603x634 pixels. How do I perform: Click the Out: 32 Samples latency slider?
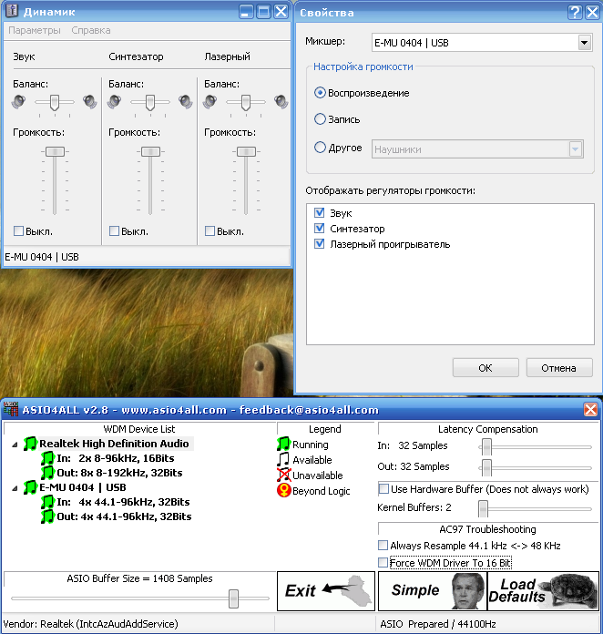pyautogui.click(x=486, y=468)
